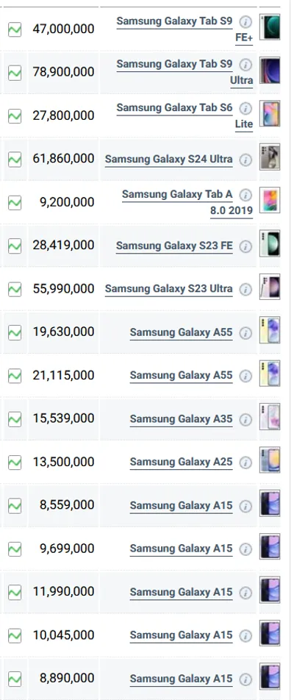Show info icon for Galaxy S24 Ultra
This screenshot has height=700, width=294.
(245, 160)
